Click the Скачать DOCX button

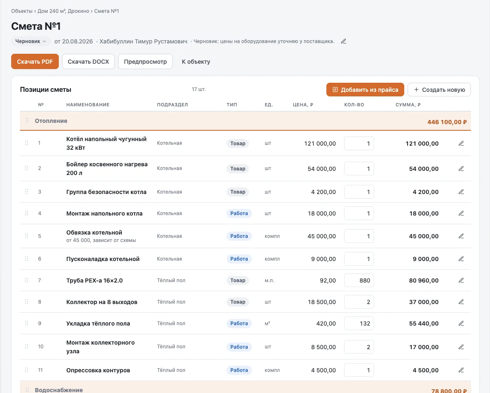[89, 62]
